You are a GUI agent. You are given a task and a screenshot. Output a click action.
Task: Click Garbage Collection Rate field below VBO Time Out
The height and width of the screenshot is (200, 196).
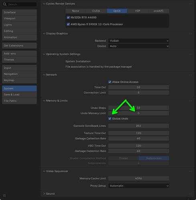[139, 151]
